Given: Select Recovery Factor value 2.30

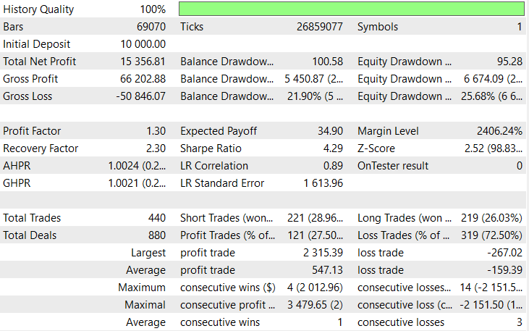Looking at the screenshot, I should point(156,148).
